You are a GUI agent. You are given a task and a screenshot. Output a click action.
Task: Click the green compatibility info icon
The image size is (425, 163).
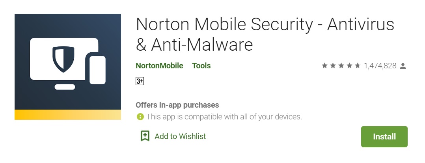coord(140,117)
